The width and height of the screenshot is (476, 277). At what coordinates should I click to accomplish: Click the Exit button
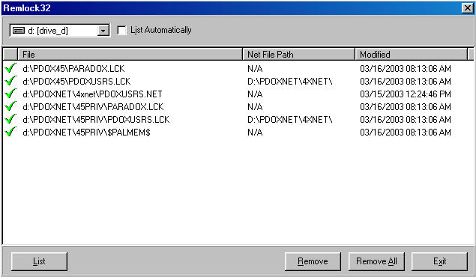[439, 261]
